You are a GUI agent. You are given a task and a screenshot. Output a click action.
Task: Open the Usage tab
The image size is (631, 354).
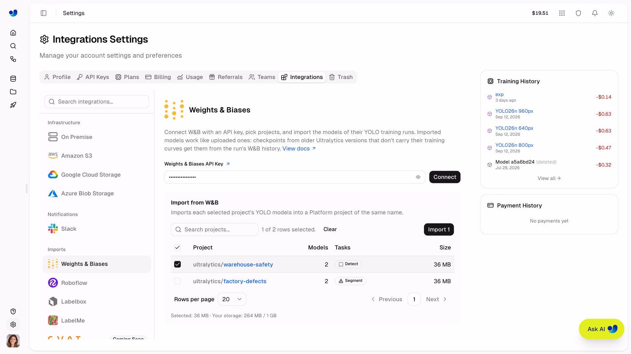pos(190,77)
